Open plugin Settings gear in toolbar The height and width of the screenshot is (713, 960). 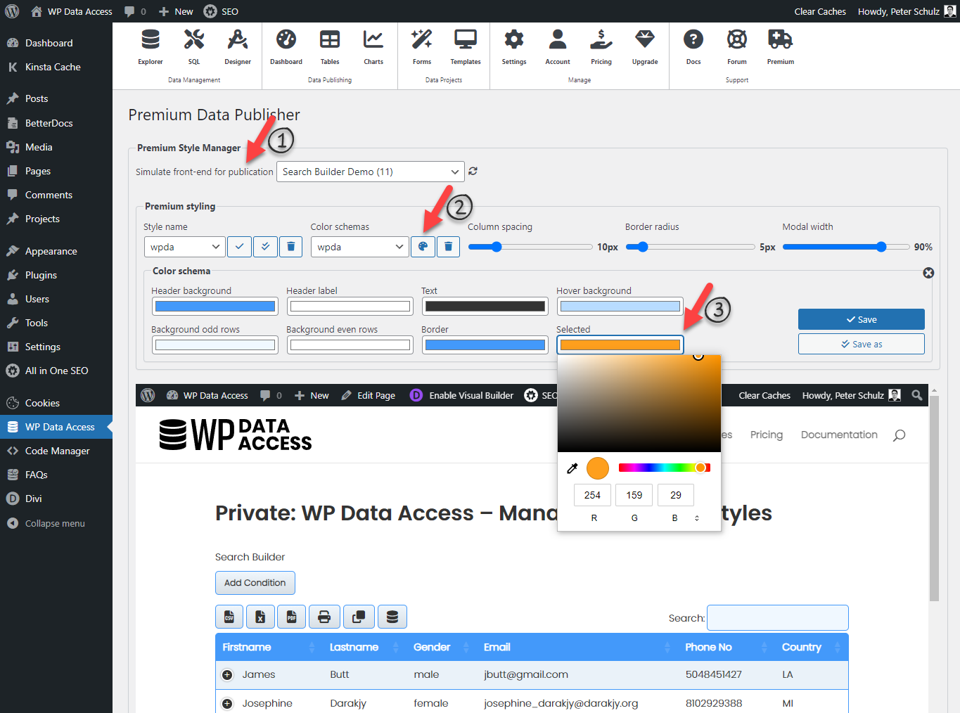(x=514, y=47)
